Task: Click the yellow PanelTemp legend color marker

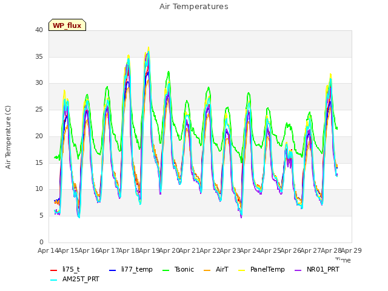Action: coord(241,270)
